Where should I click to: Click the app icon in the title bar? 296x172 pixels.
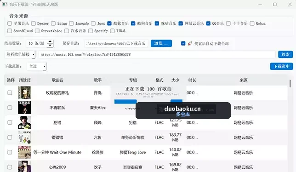[x=5, y=4]
